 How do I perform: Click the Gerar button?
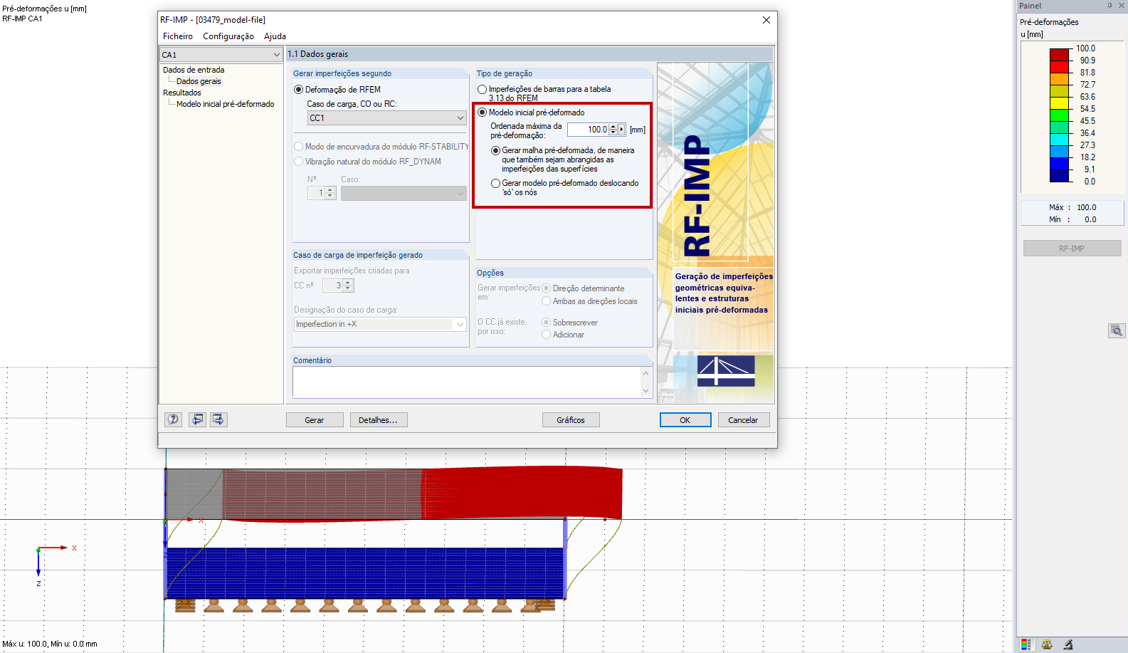tap(315, 420)
